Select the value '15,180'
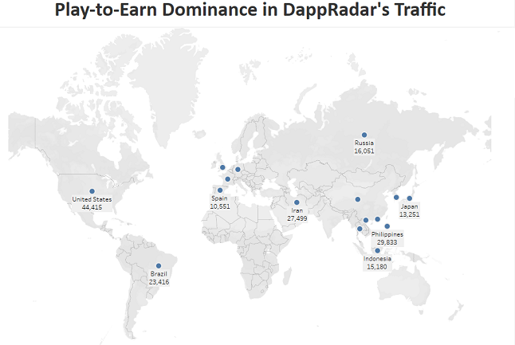The height and width of the screenshot is (345, 515). (x=377, y=267)
